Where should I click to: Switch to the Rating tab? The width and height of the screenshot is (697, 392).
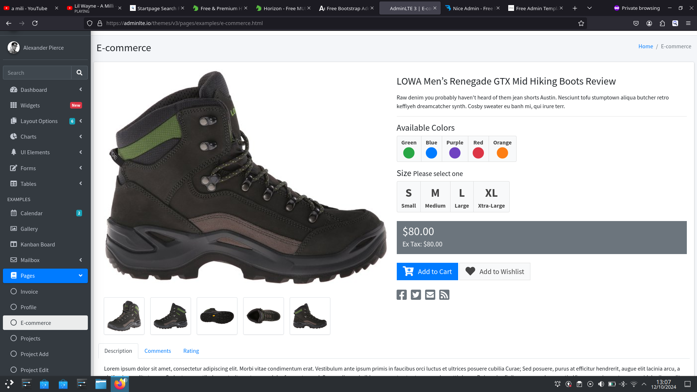(191, 351)
